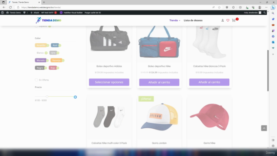The height and width of the screenshot is (156, 277).
Task: Open the split screen icon in toolbar
Action: click(x=240, y=7)
